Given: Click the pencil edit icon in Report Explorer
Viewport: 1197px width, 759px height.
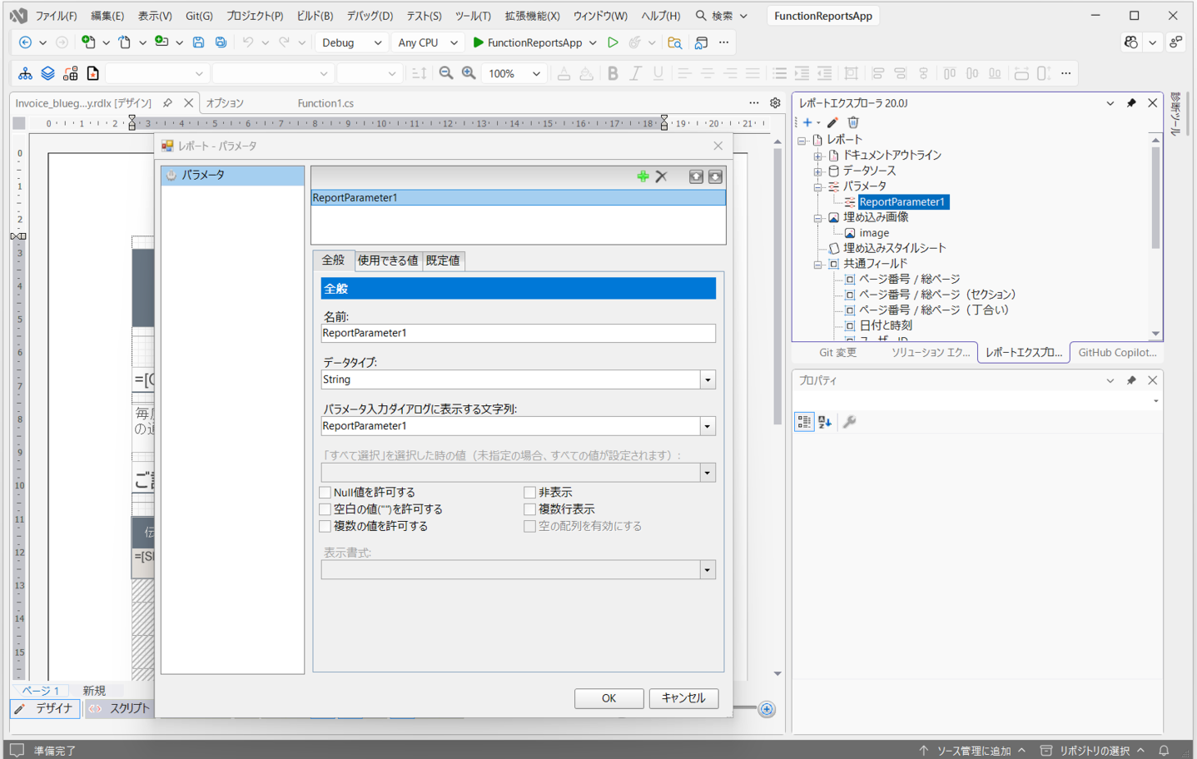Looking at the screenshot, I should tap(832, 122).
